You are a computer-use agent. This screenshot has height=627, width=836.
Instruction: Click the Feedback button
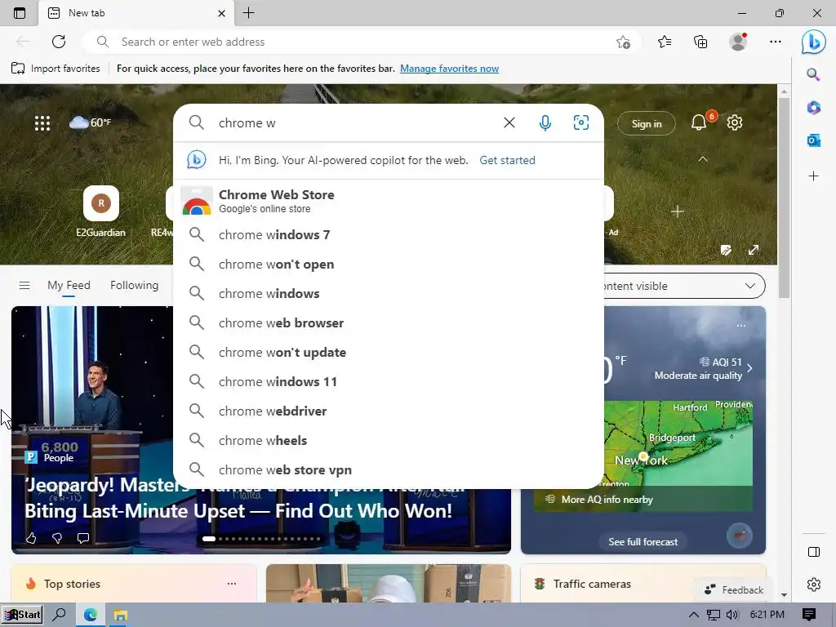[x=734, y=589]
